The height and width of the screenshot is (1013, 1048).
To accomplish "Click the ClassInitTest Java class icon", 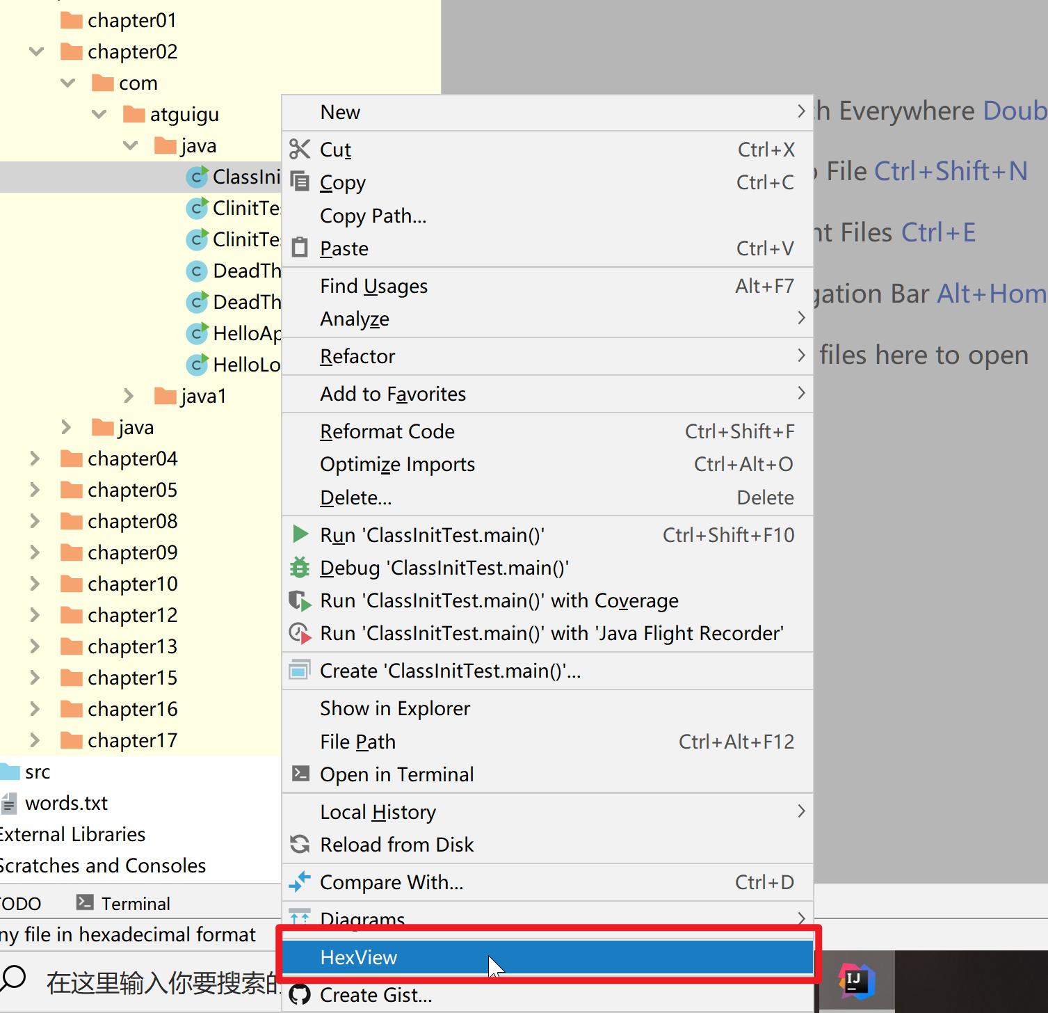I will [197, 177].
